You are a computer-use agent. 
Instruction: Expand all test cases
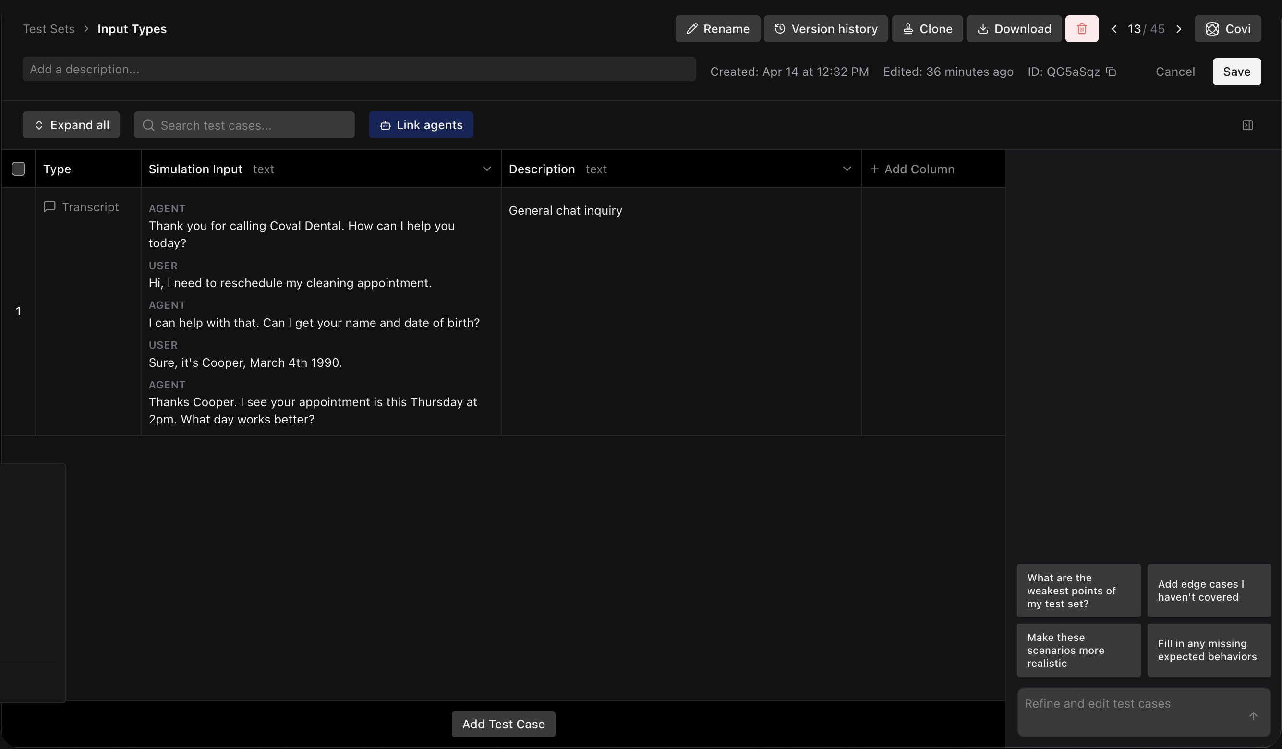coord(71,125)
